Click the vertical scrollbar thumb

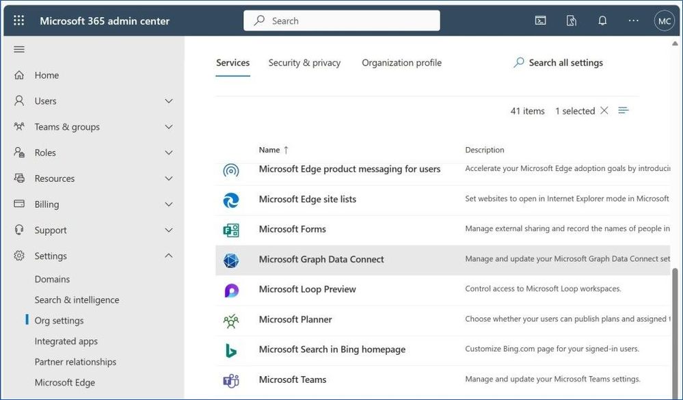coord(677,328)
